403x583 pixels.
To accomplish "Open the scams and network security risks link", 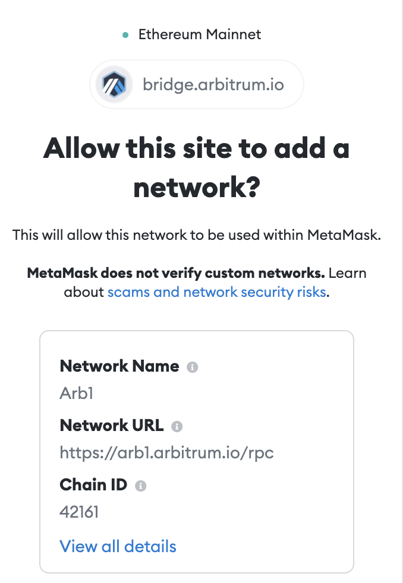I will tap(216, 291).
